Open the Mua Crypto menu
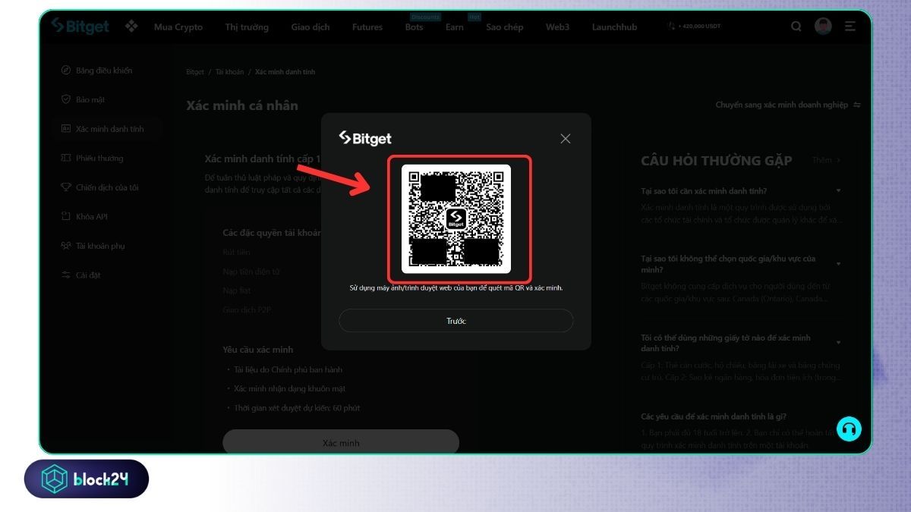This screenshot has width=911, height=512. (178, 27)
